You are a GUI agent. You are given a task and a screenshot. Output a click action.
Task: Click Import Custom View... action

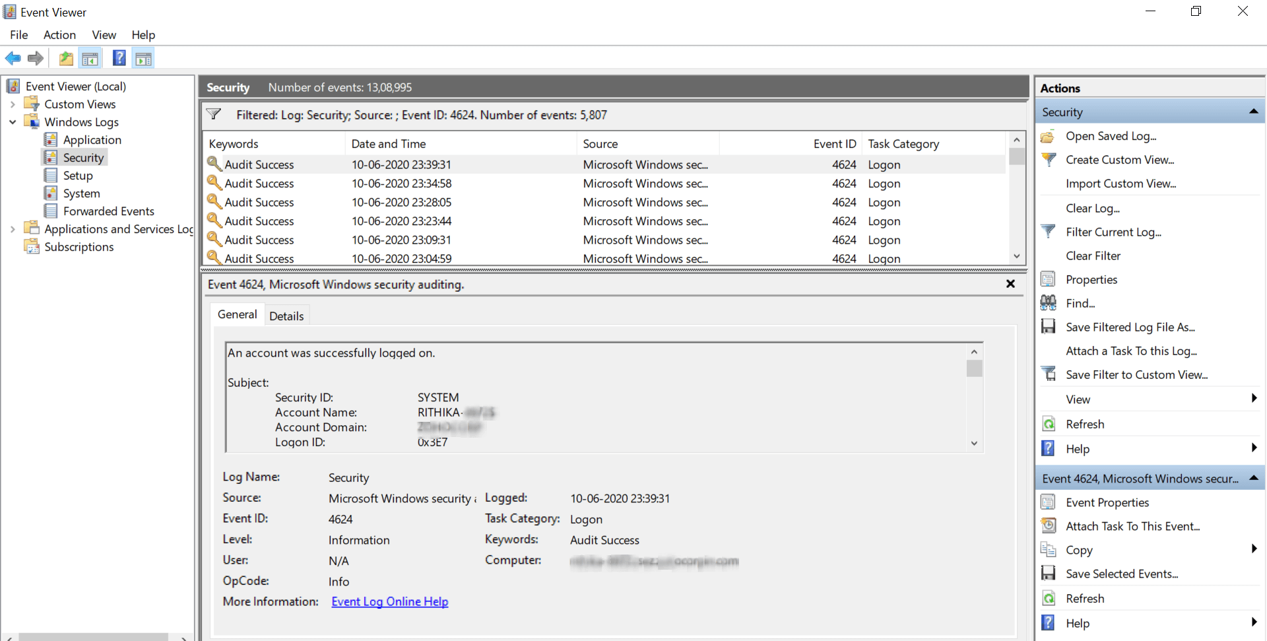pyautogui.click(x=1121, y=184)
